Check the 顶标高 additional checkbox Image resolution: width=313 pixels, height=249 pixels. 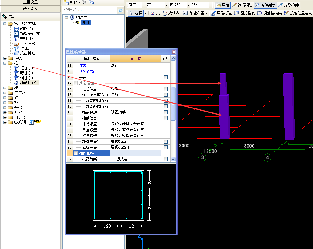click(x=166, y=141)
